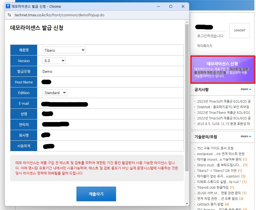Click the E-mail label cell

point(24,103)
